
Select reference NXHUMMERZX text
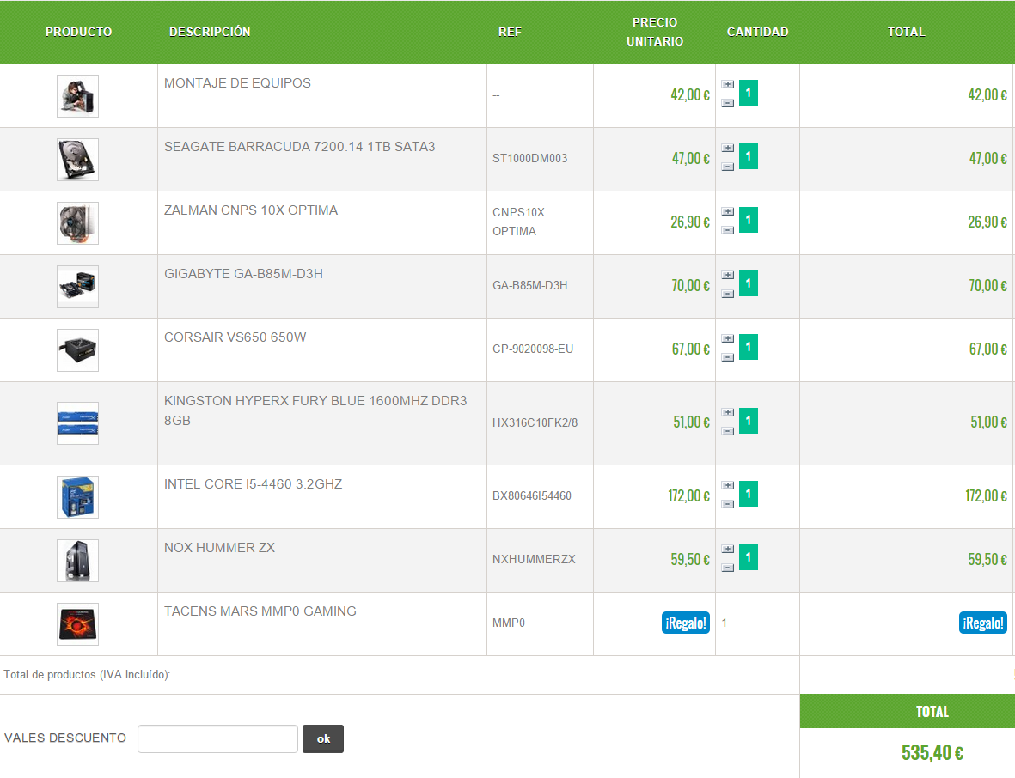[534, 559]
